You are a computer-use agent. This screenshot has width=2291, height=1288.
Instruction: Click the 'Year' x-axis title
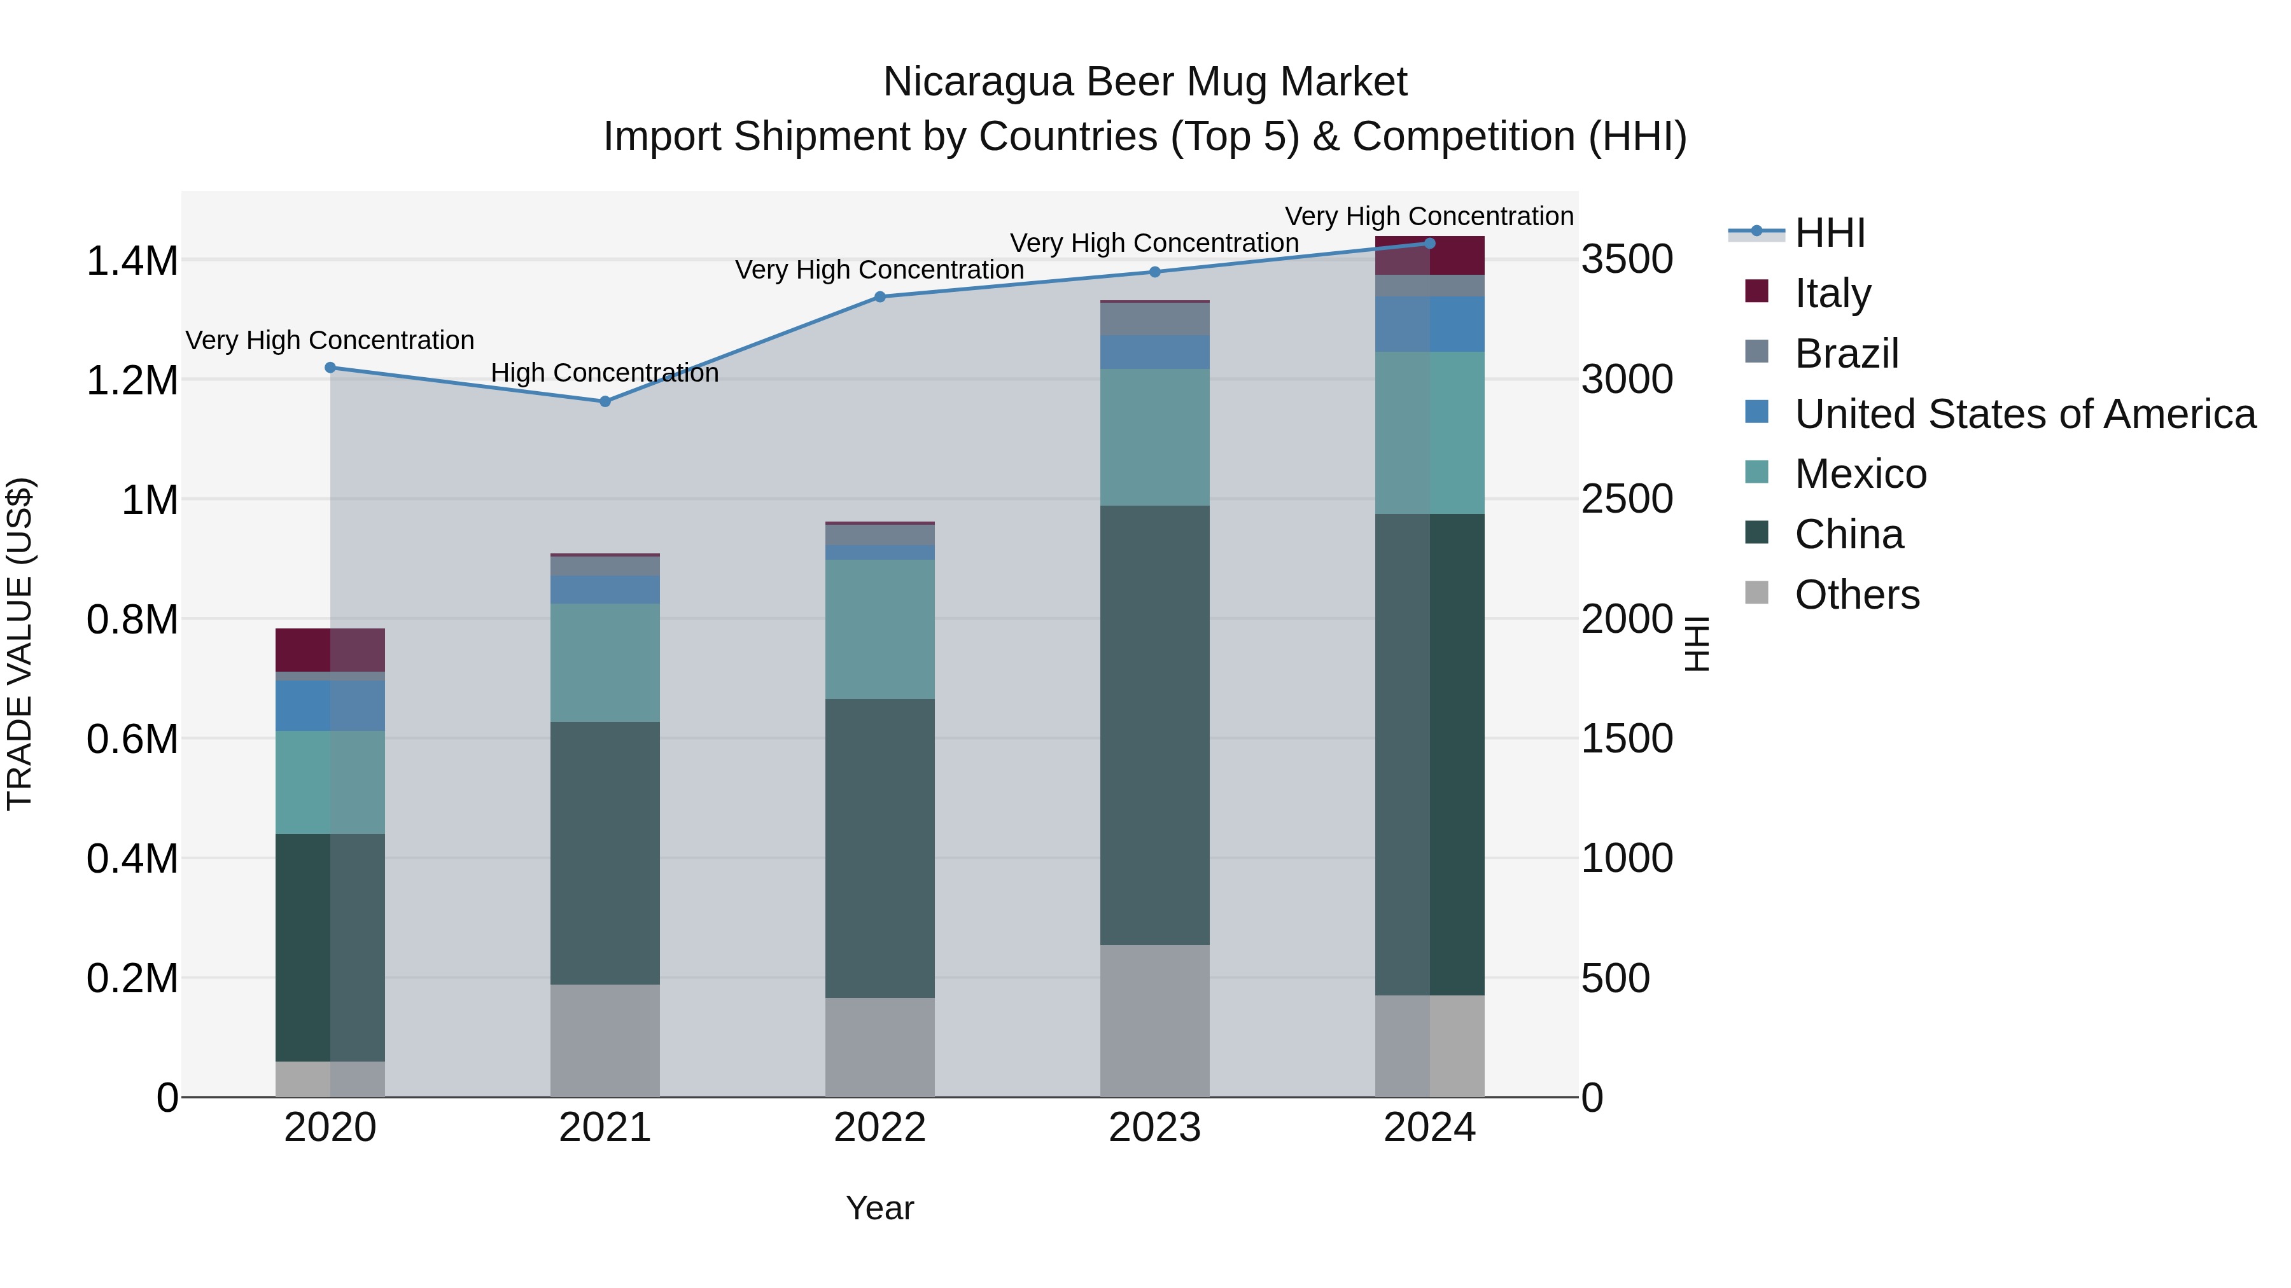click(879, 1208)
